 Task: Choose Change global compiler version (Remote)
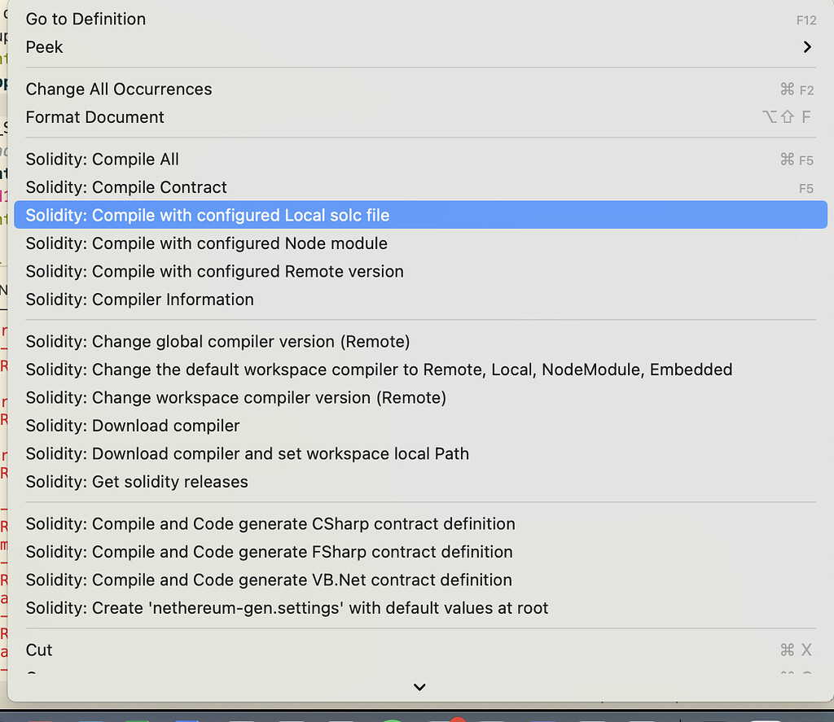pos(217,341)
